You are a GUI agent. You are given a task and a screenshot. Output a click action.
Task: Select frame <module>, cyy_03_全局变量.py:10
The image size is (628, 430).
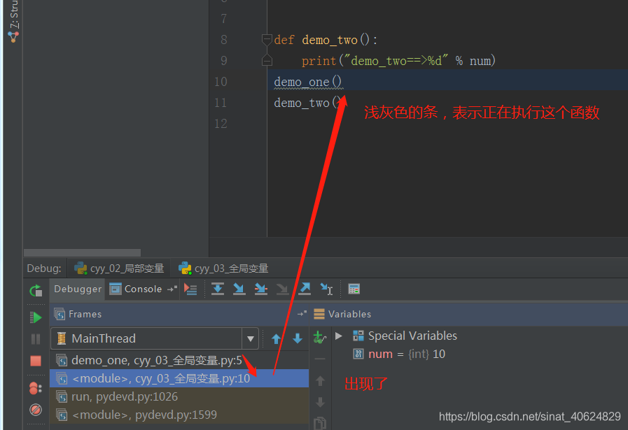click(x=179, y=378)
